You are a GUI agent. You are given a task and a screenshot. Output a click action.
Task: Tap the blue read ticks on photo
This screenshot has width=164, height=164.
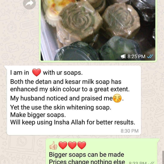pos(150,57)
